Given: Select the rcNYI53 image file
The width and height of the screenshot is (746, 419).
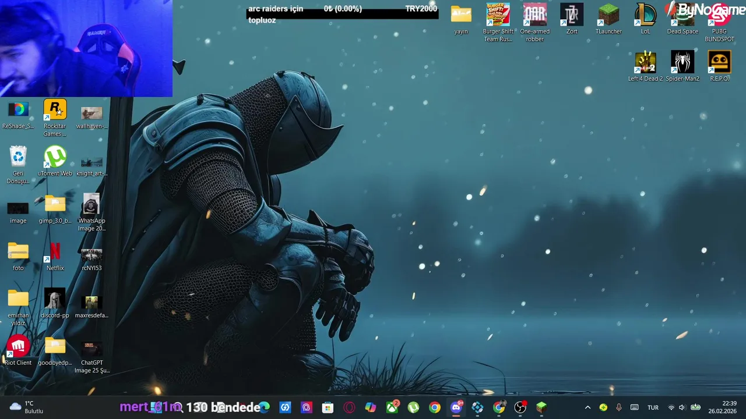Looking at the screenshot, I should 92,259.
